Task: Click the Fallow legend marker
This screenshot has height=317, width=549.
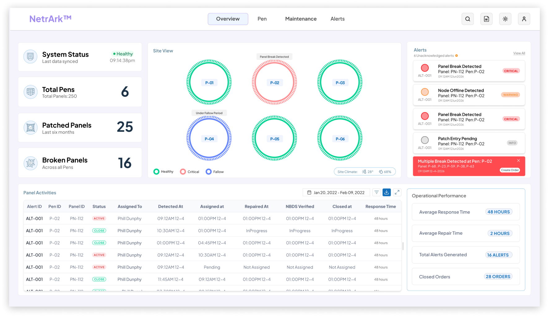Action: point(209,171)
